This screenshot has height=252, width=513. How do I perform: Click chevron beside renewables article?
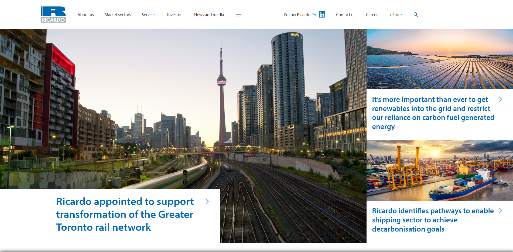point(500,99)
